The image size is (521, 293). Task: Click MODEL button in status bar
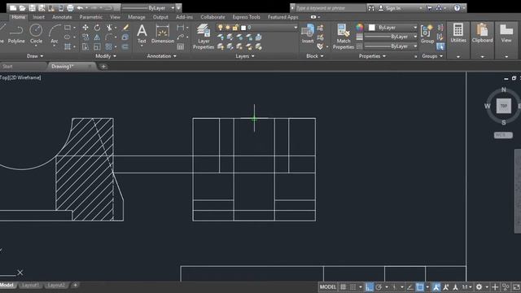click(327, 287)
